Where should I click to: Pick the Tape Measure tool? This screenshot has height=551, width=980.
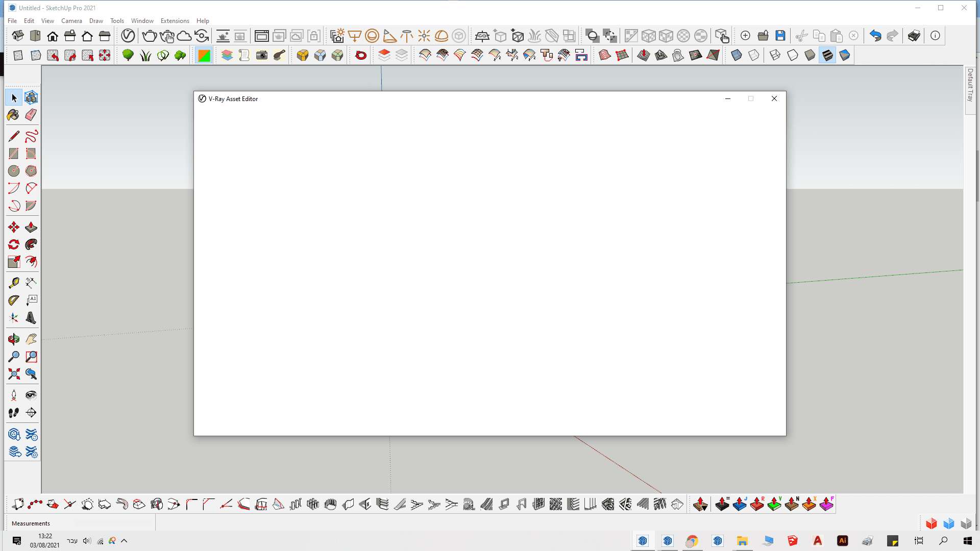[13, 283]
